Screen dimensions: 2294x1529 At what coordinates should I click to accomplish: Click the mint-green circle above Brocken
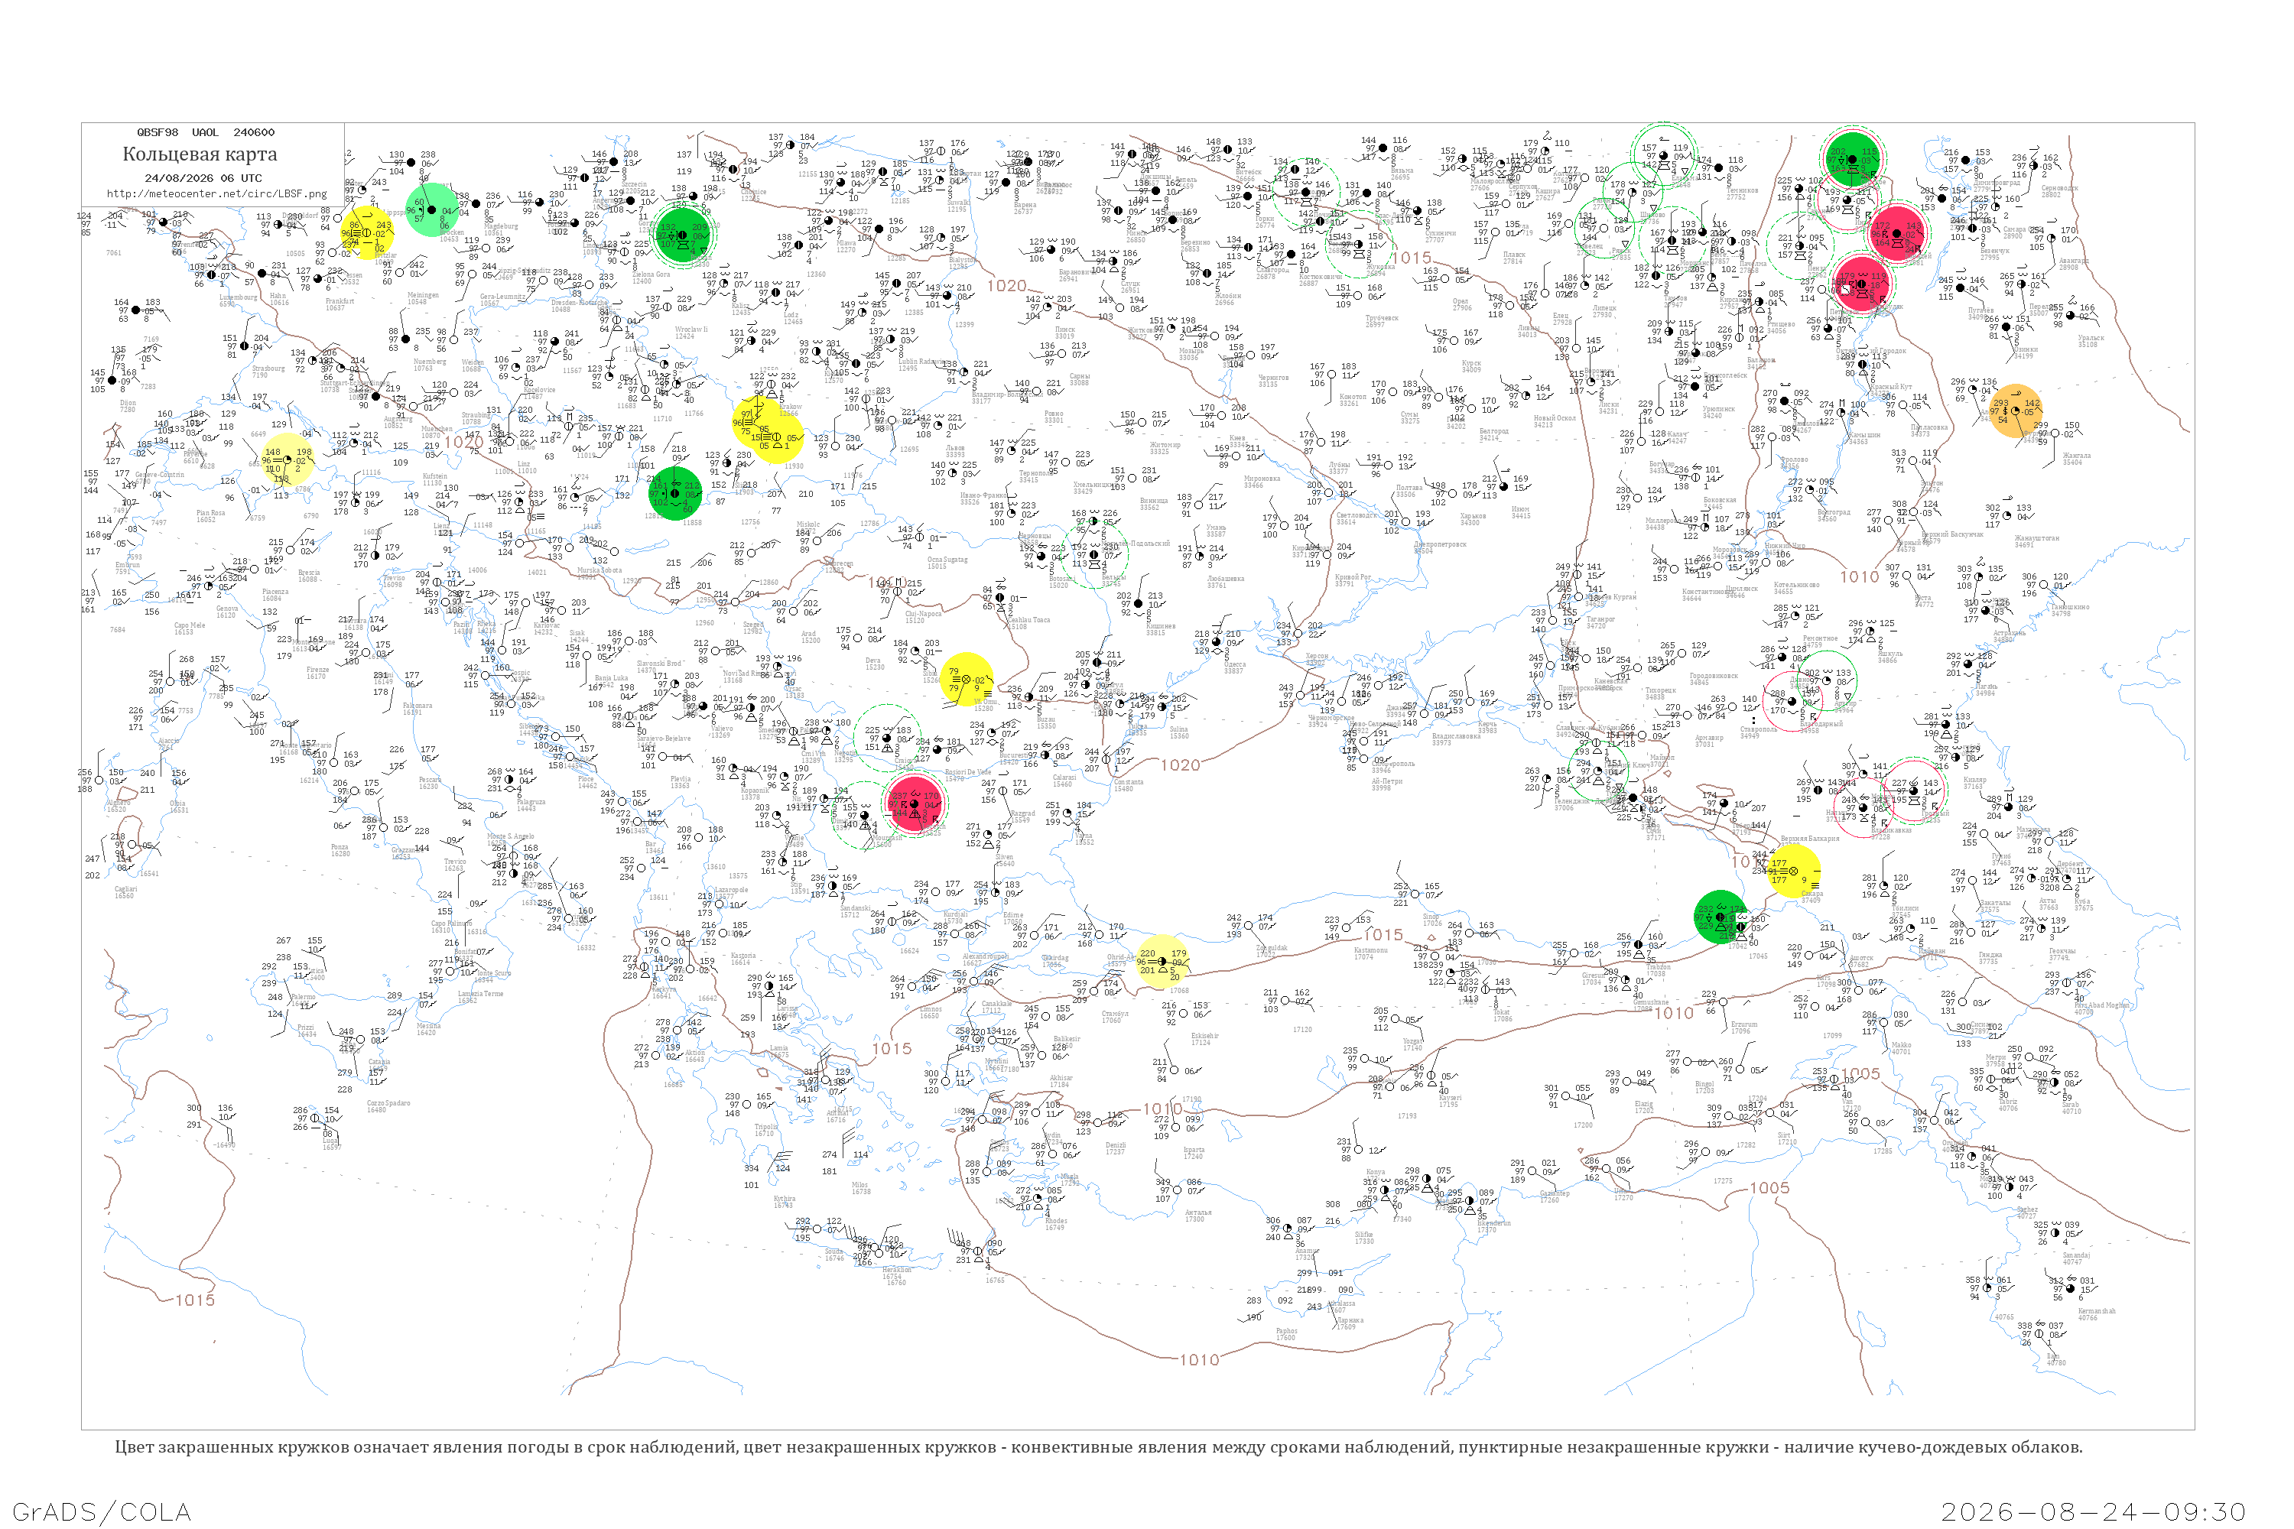(x=431, y=209)
